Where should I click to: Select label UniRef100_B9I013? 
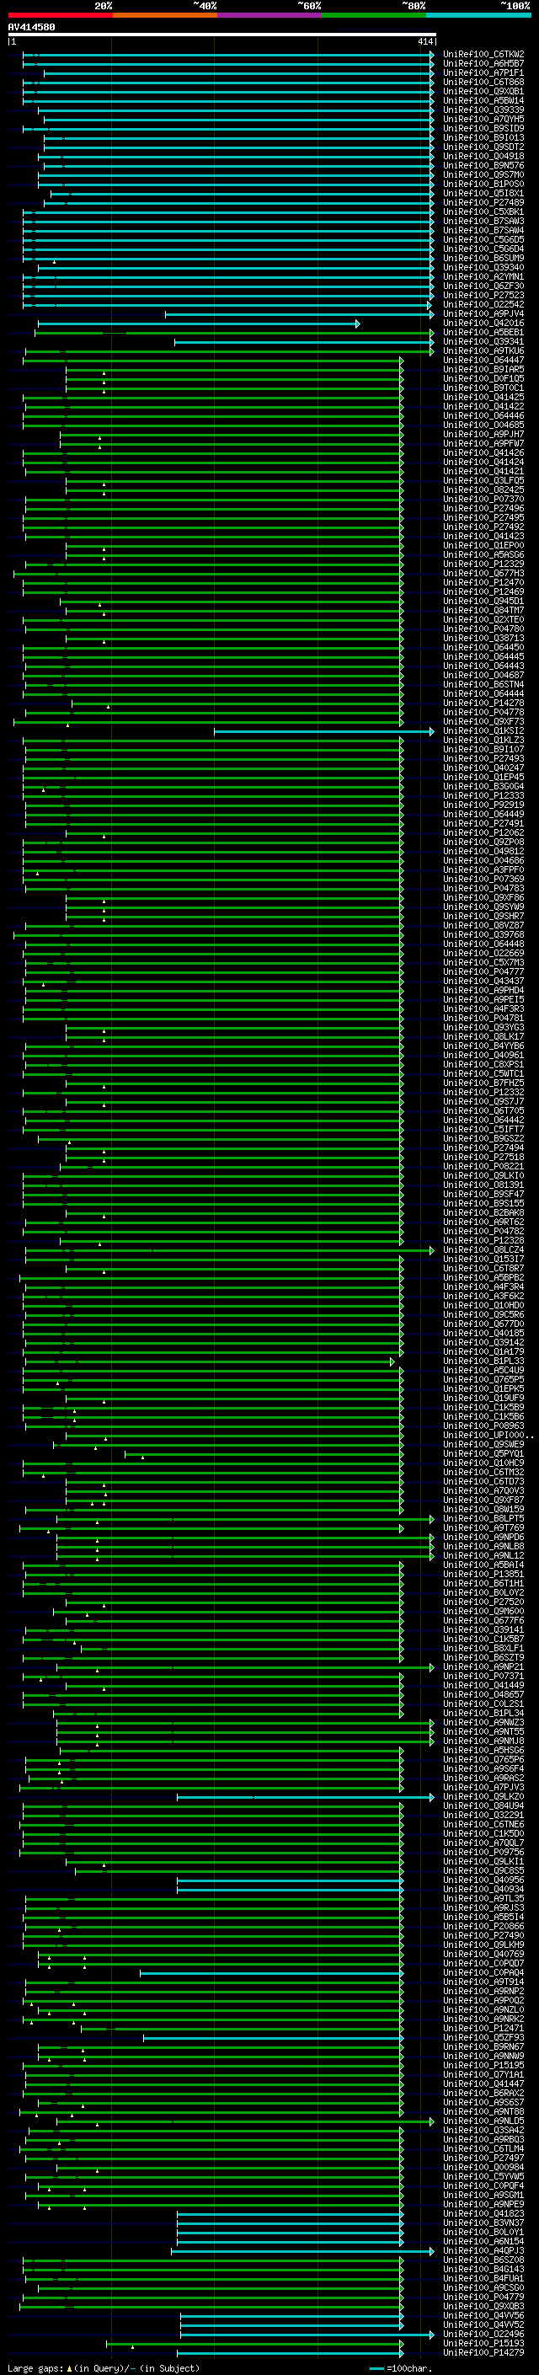click(483, 137)
